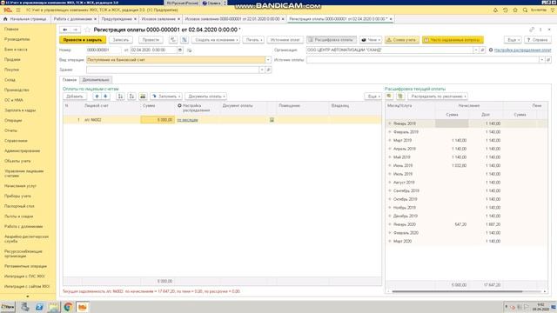Open the 'Заполнить' dropdown

click(x=166, y=97)
